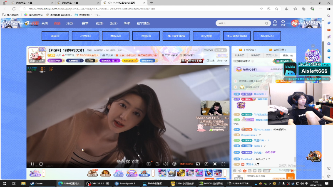Open the 鱼吧 navigation item
333x187 pixels.
[x=127, y=23]
